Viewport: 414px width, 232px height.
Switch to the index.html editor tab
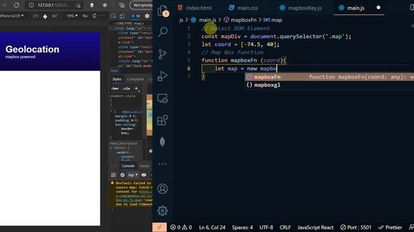(x=195, y=8)
